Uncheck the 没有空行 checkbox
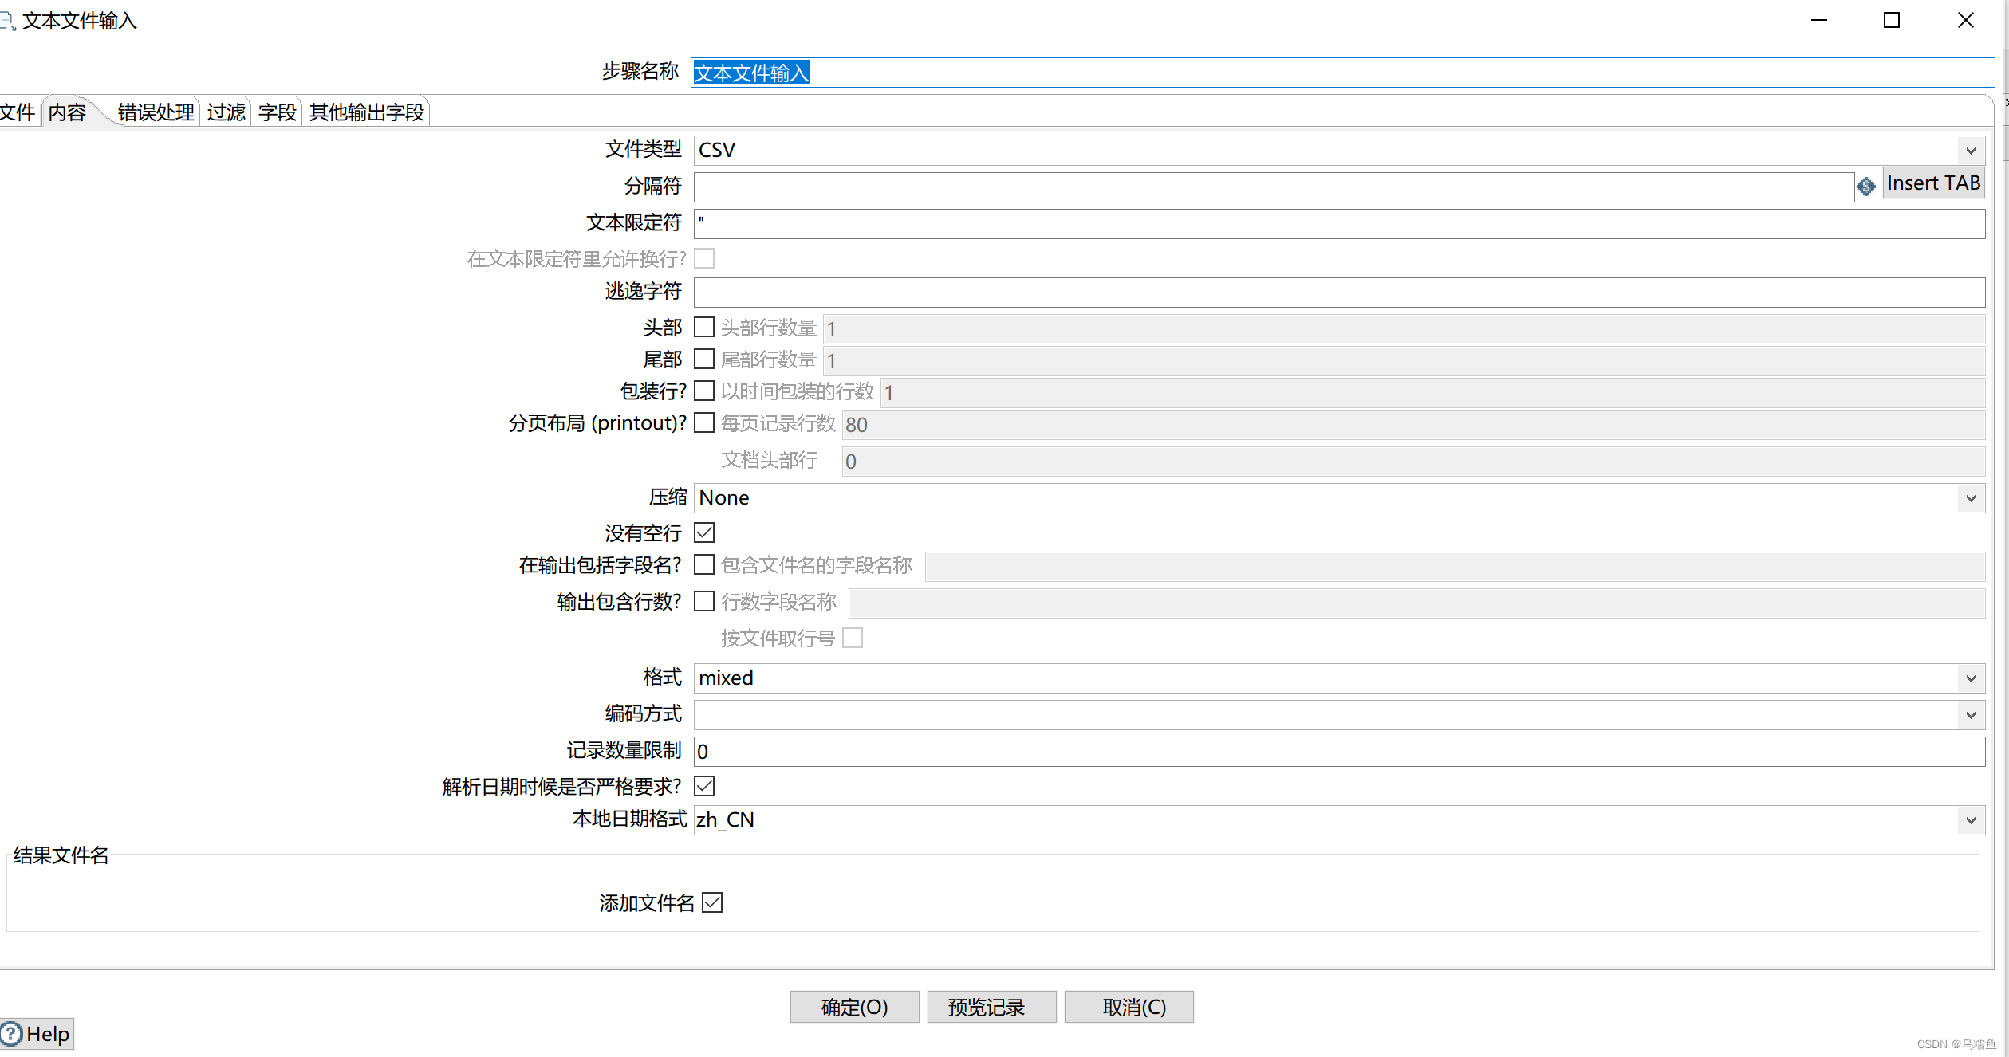The width and height of the screenshot is (2009, 1057). [x=703, y=532]
